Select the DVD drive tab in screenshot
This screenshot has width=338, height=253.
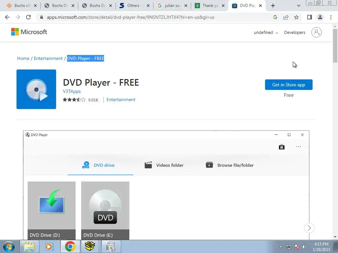click(x=100, y=165)
